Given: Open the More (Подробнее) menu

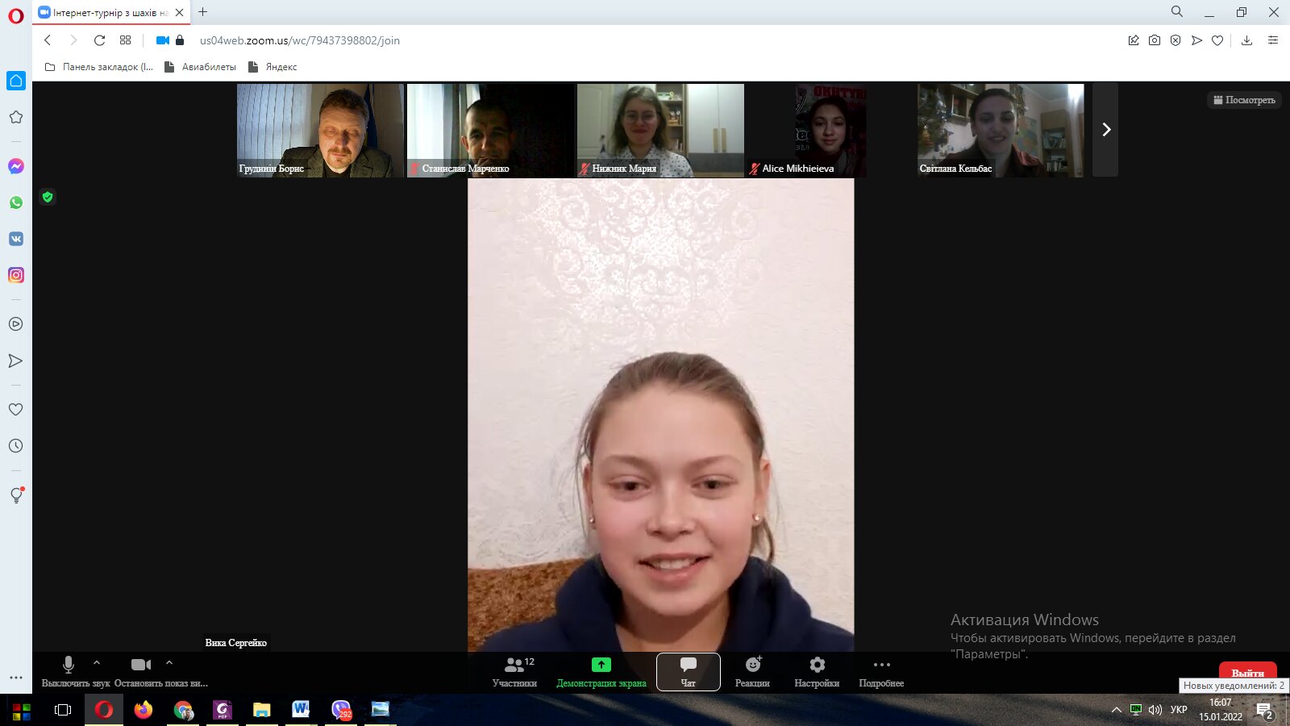Looking at the screenshot, I should click(881, 671).
